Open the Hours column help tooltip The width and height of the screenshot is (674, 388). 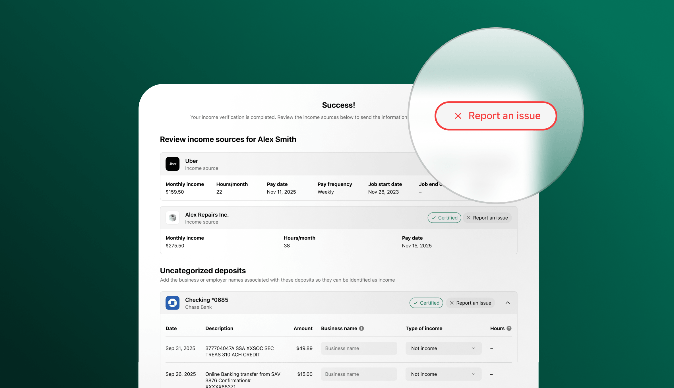509,328
